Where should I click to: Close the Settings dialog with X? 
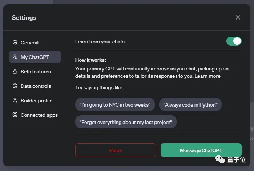[238, 17]
